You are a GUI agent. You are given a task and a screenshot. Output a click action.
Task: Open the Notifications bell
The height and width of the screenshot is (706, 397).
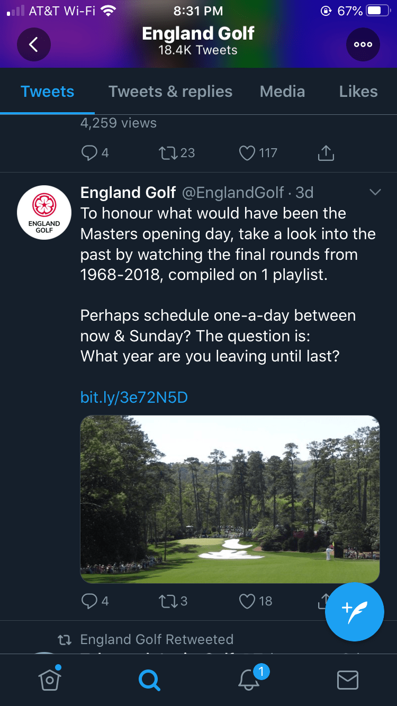tap(249, 680)
